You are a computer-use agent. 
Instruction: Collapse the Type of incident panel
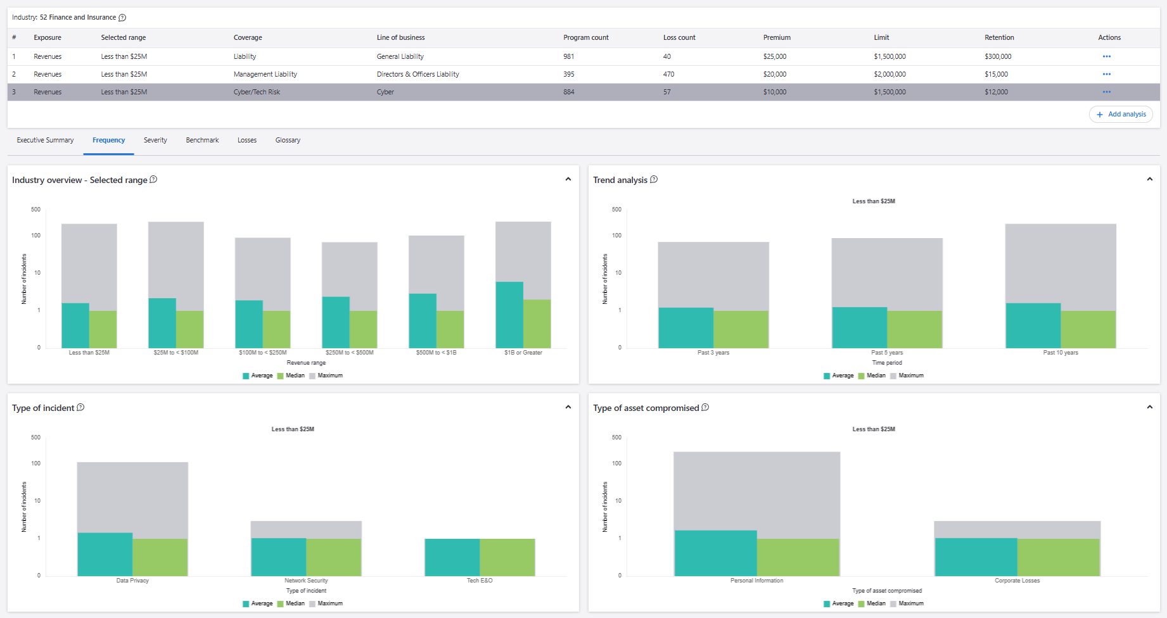(x=568, y=407)
